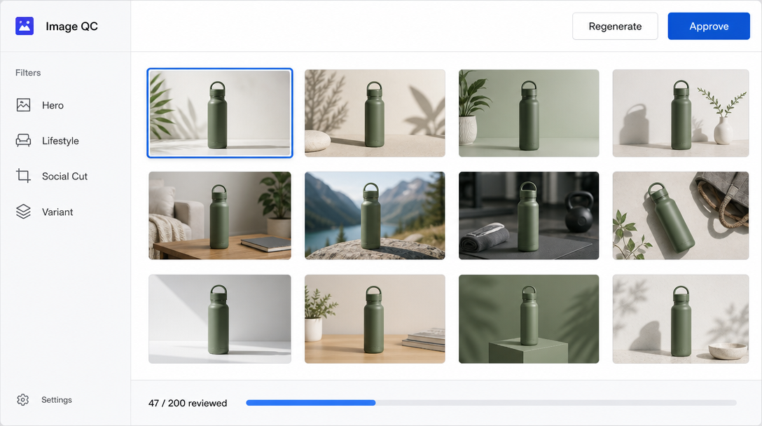This screenshot has height=426, width=762.
Task: Click the Variant layers icon
Action: coord(23,212)
